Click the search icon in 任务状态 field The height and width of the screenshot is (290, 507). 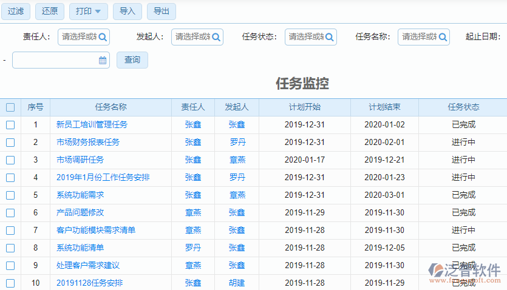[x=330, y=37]
